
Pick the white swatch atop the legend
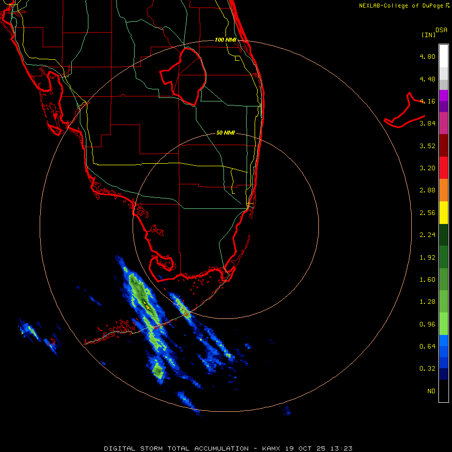coord(443,56)
